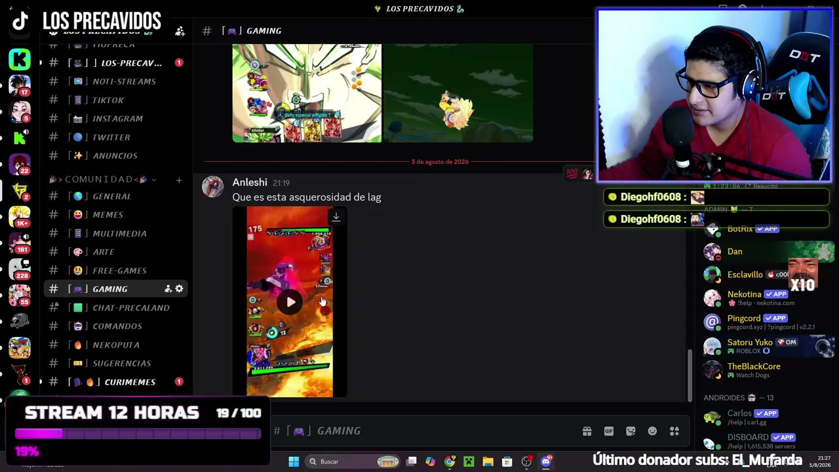
Task: Open the MEMES channel
Action: (x=115, y=214)
